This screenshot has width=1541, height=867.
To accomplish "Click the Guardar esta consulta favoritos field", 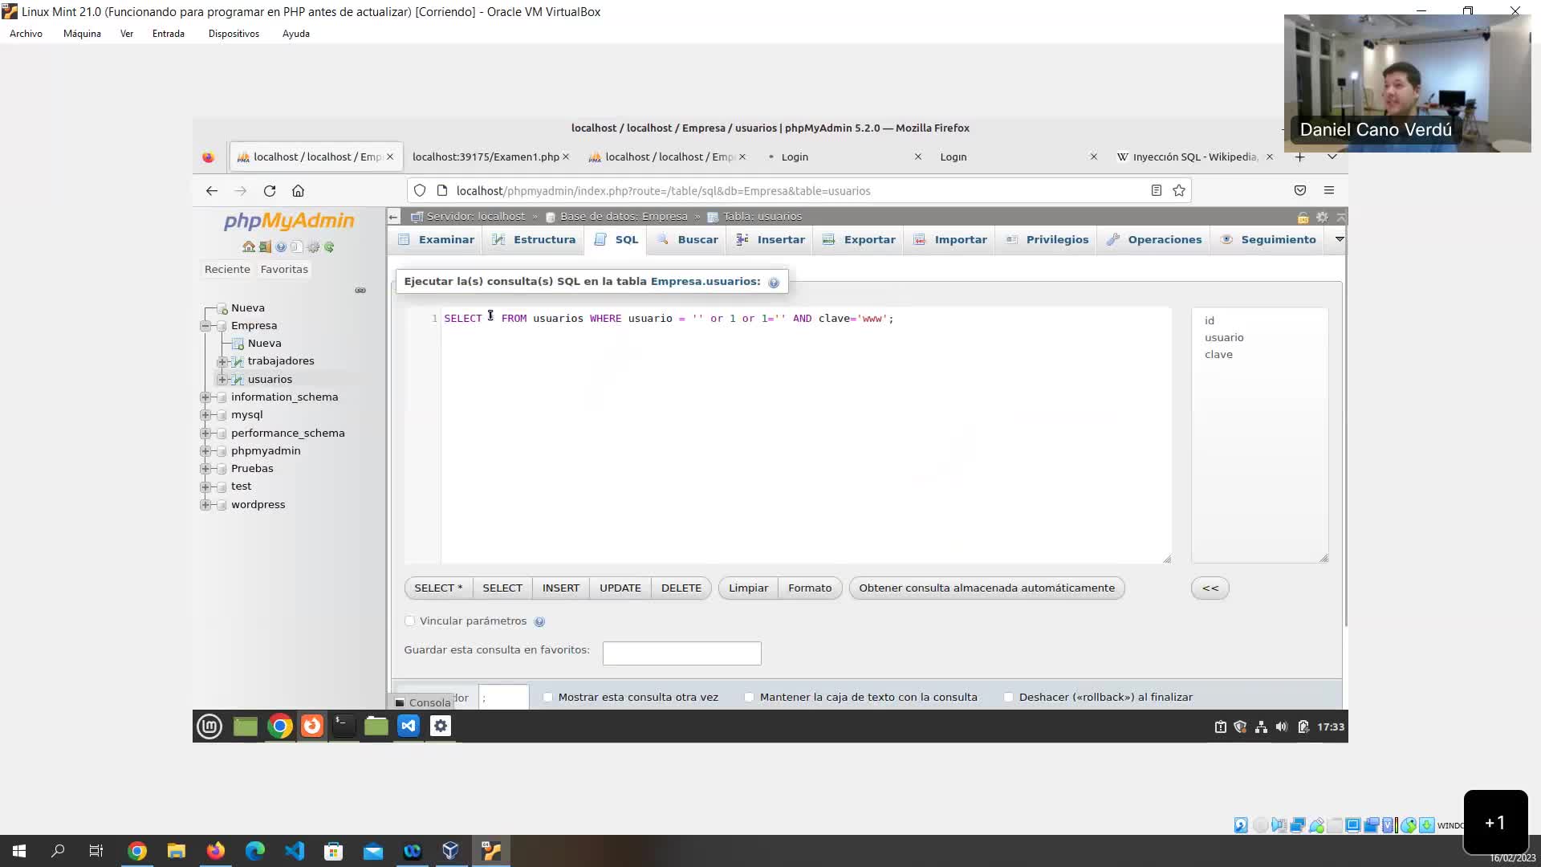I will click(681, 653).
